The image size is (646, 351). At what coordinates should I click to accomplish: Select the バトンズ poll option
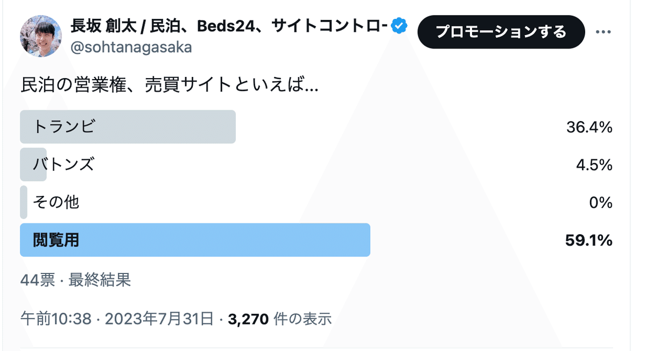[x=64, y=164]
